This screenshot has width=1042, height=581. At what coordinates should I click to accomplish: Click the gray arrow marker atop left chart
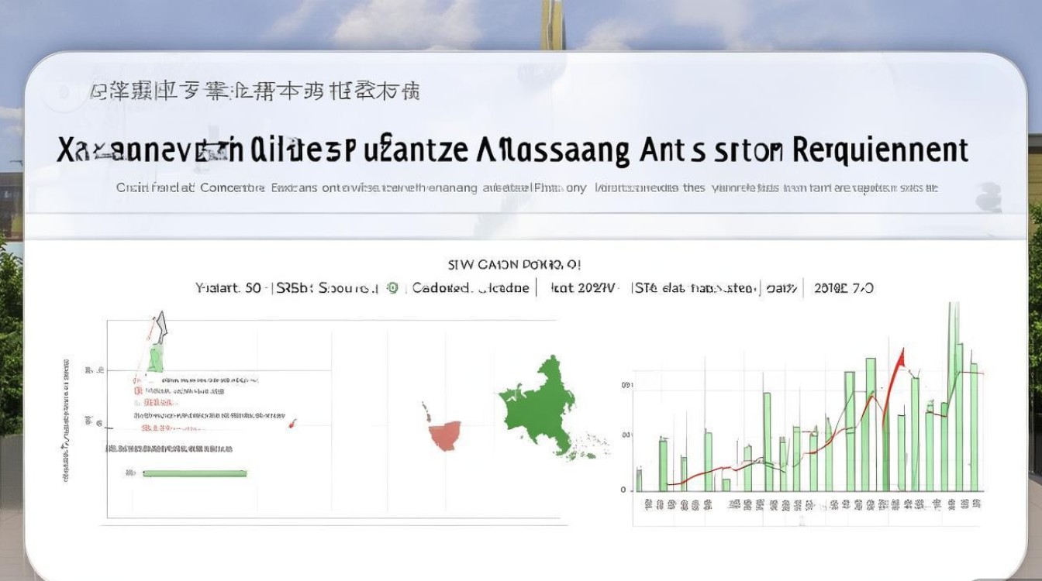(160, 326)
